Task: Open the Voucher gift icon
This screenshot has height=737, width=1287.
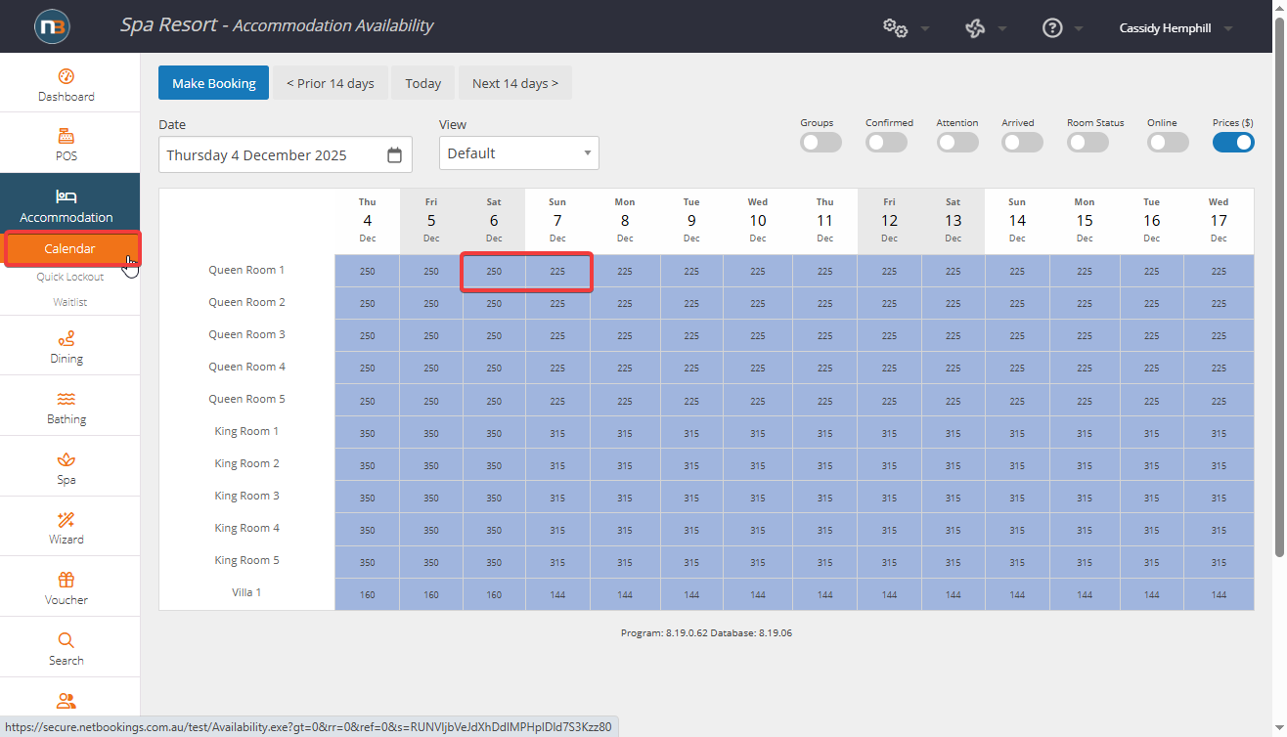Action: (x=67, y=581)
